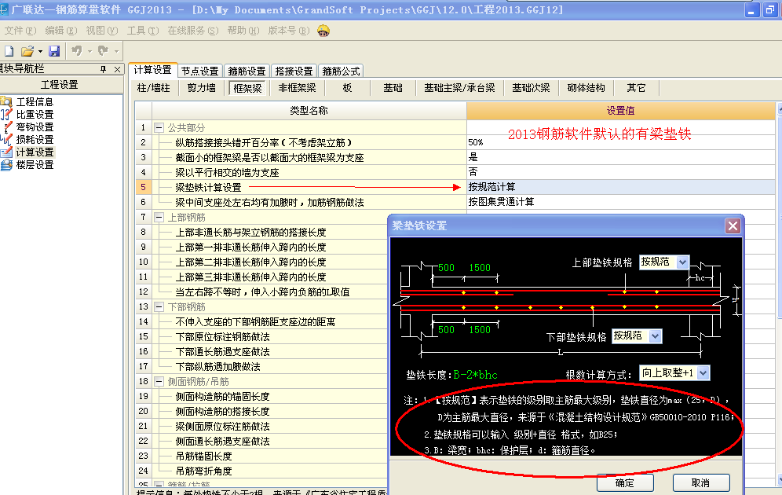782x495 pixels.
Task: Save project with floppy disk icon
Action: pos(54,51)
